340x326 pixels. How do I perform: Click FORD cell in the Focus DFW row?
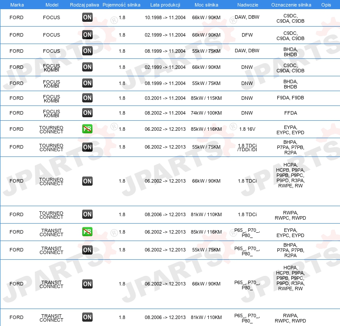coord(17,35)
